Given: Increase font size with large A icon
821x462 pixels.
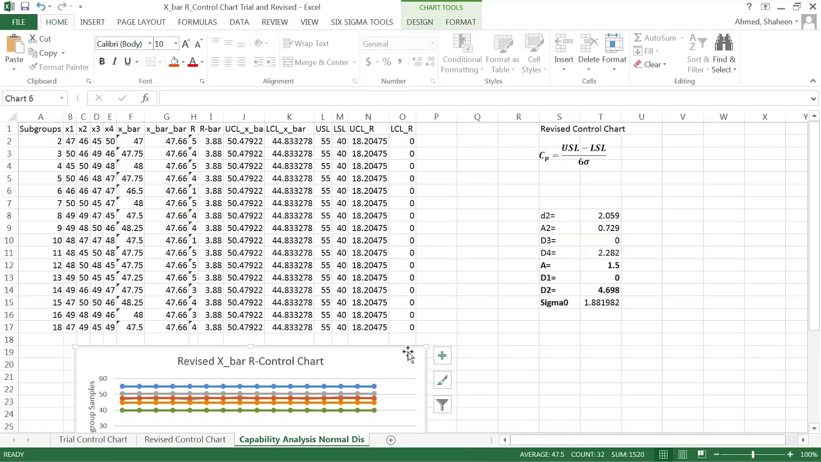Looking at the screenshot, I should point(185,44).
